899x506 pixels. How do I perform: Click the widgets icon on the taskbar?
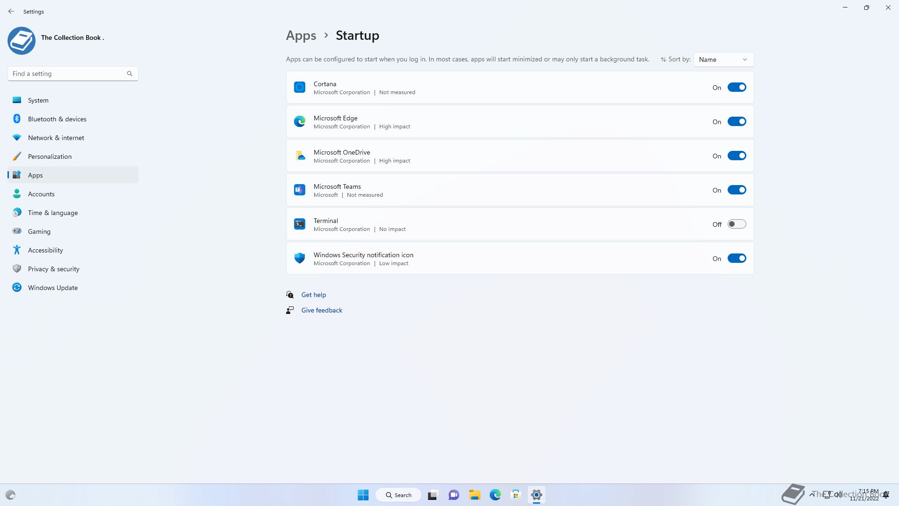tap(10, 495)
